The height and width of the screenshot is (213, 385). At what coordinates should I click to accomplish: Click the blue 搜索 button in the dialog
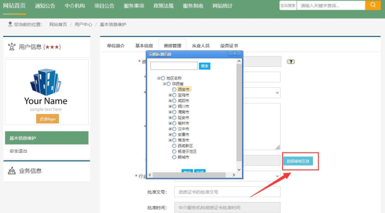205,66
